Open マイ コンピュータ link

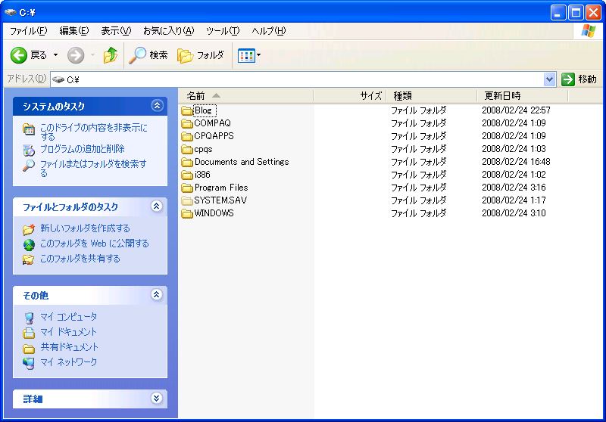pyautogui.click(x=69, y=317)
